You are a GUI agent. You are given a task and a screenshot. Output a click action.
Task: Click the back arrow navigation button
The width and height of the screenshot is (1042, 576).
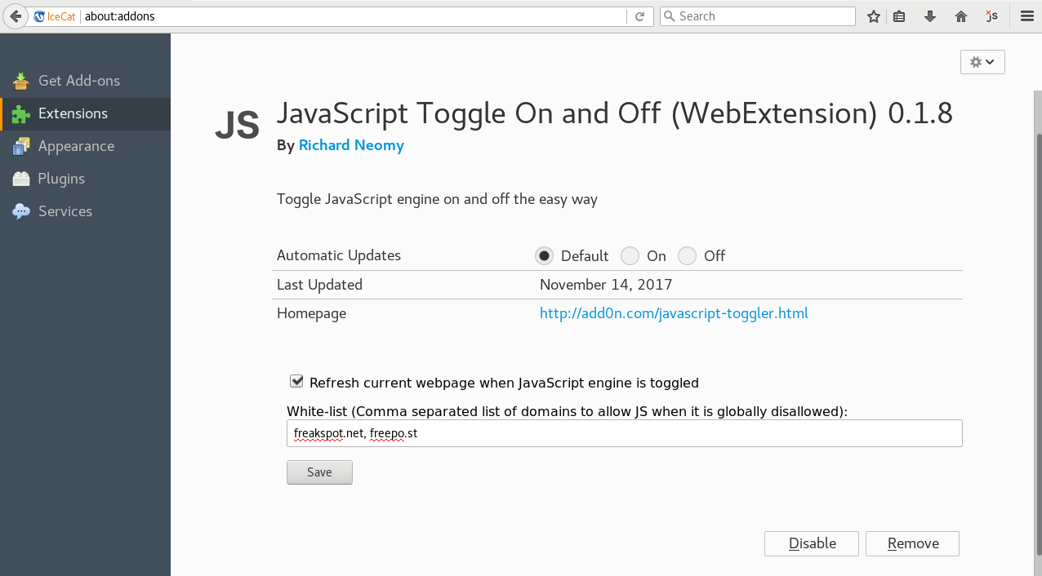coord(16,16)
